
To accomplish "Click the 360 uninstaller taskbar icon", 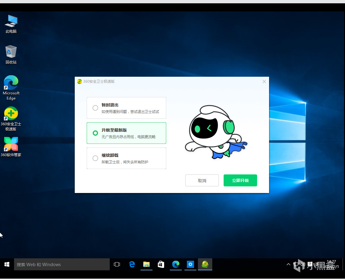I will click(205, 264).
